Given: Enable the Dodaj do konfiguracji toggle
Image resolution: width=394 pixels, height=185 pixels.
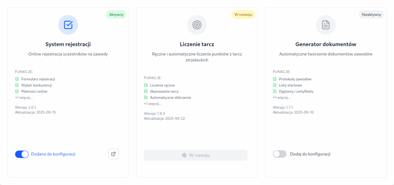Looking at the screenshot, I should click(x=280, y=154).
